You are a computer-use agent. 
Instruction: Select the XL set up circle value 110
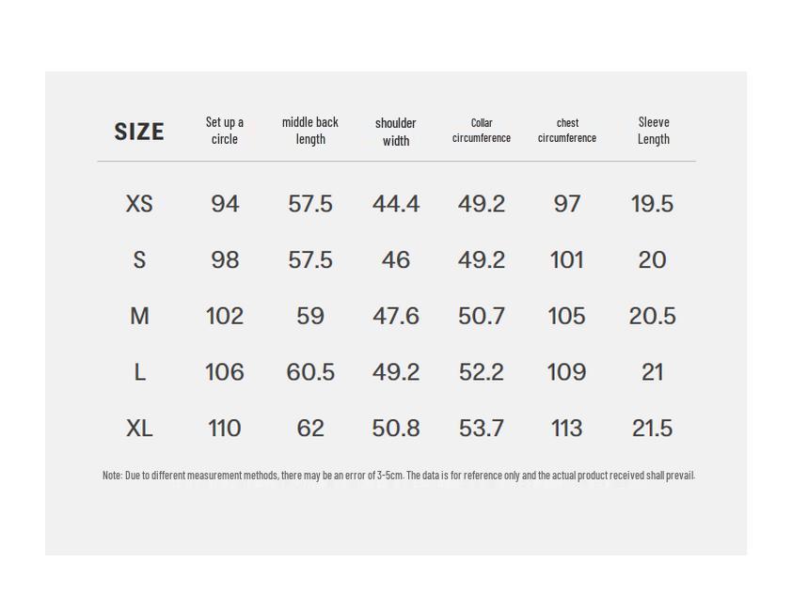[225, 429]
